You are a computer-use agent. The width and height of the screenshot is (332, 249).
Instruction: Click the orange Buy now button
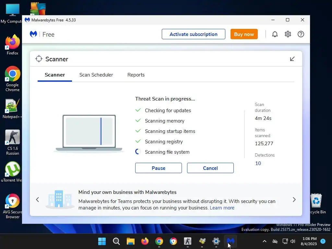coord(244,34)
